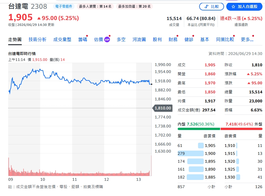
Task: Click the 1,810.00 previous close price marker
Action: click(x=162, y=108)
